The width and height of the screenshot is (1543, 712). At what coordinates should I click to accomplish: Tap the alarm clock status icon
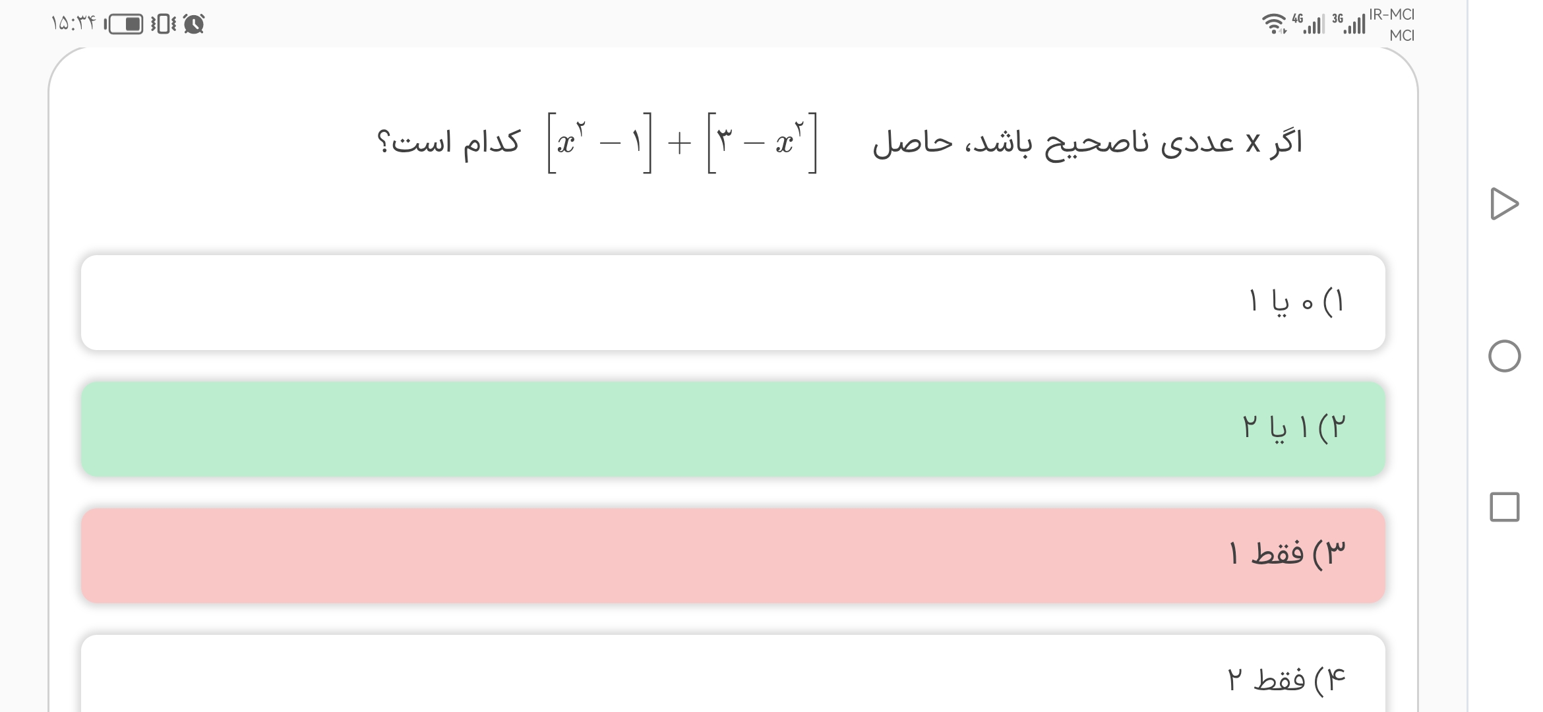pyautogui.click(x=194, y=25)
